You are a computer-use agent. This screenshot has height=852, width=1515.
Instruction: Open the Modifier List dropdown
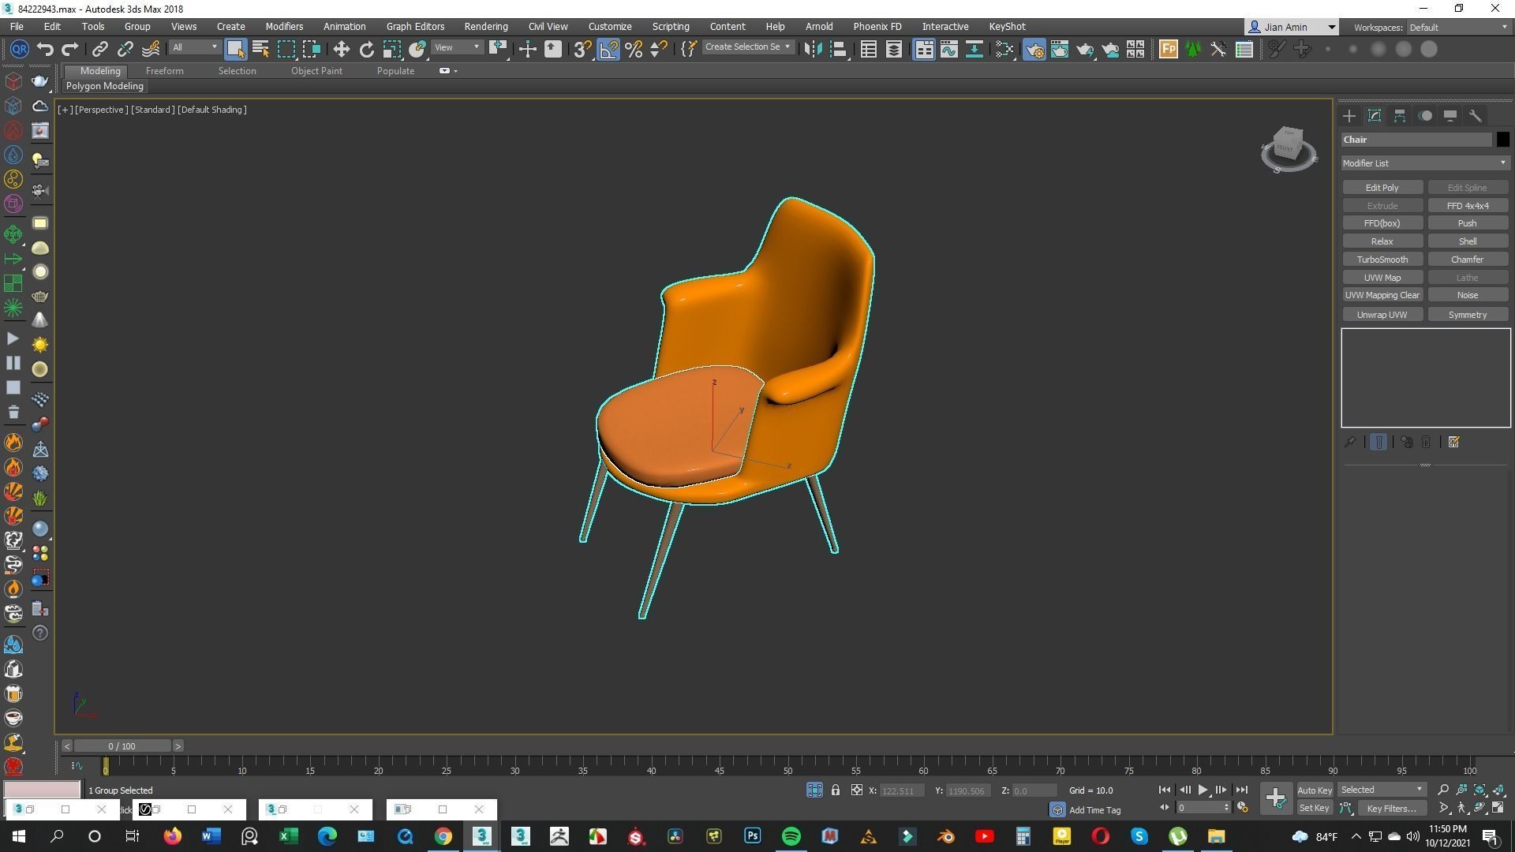coord(1425,163)
